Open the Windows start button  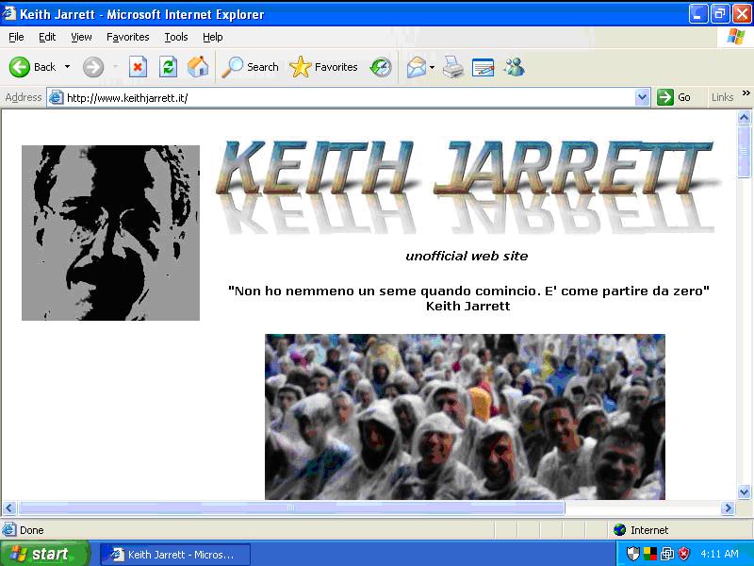pyautogui.click(x=44, y=554)
